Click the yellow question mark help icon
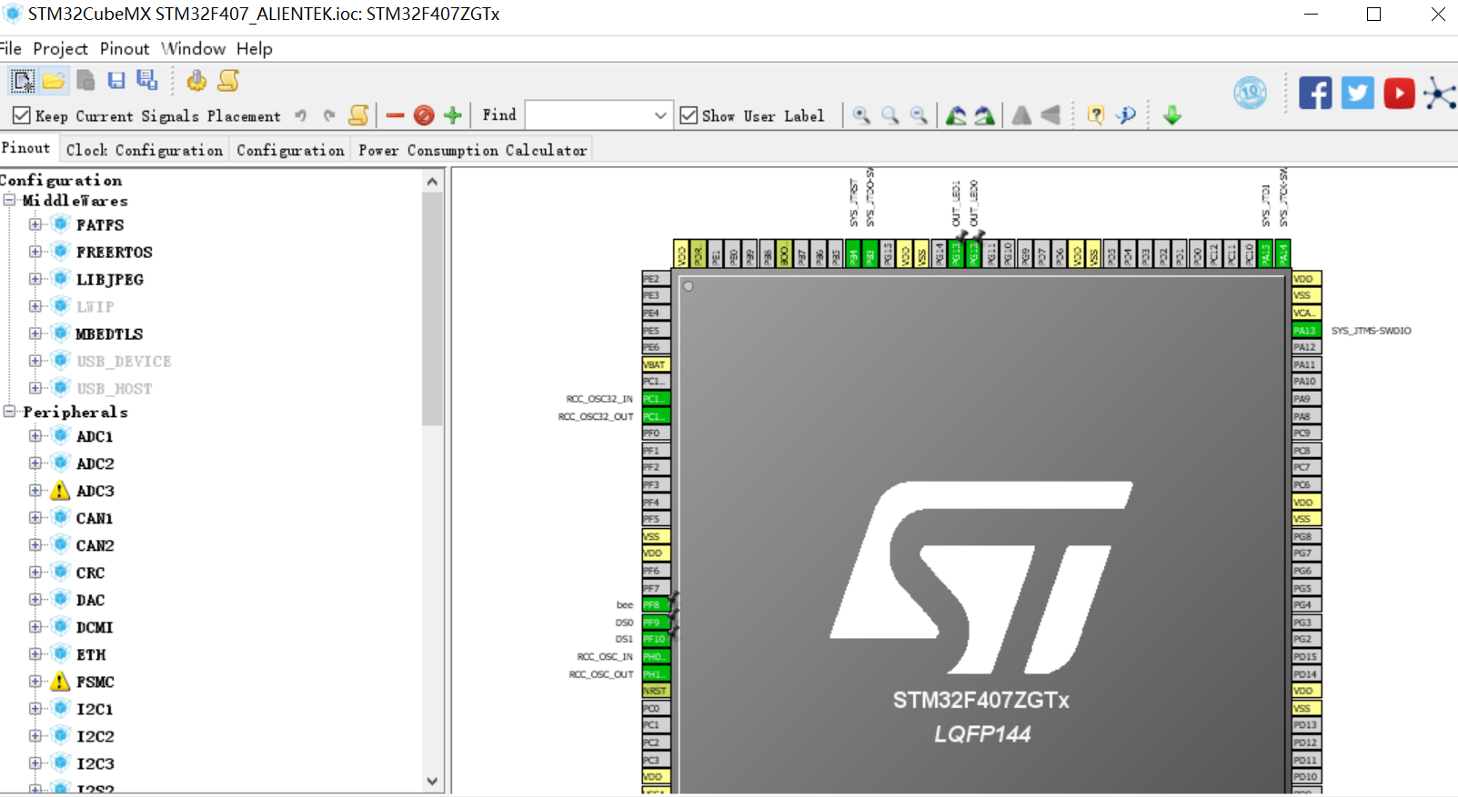 tap(1096, 115)
